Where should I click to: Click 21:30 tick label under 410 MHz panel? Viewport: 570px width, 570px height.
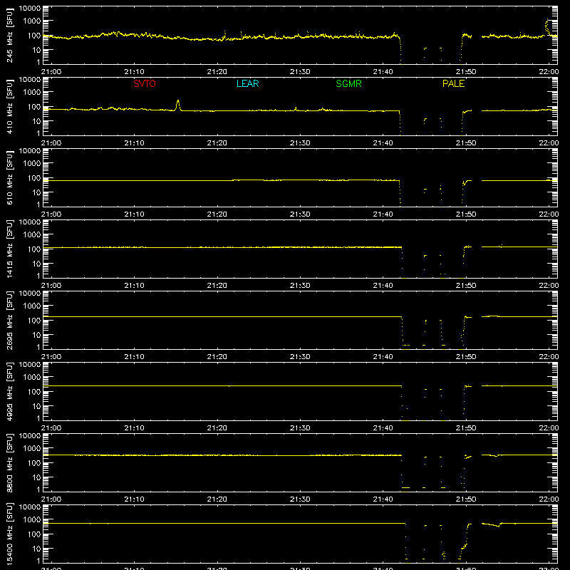click(x=300, y=143)
